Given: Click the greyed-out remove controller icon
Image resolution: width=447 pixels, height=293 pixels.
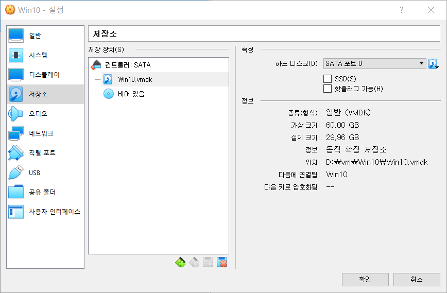Looking at the screenshot, I should (194, 262).
